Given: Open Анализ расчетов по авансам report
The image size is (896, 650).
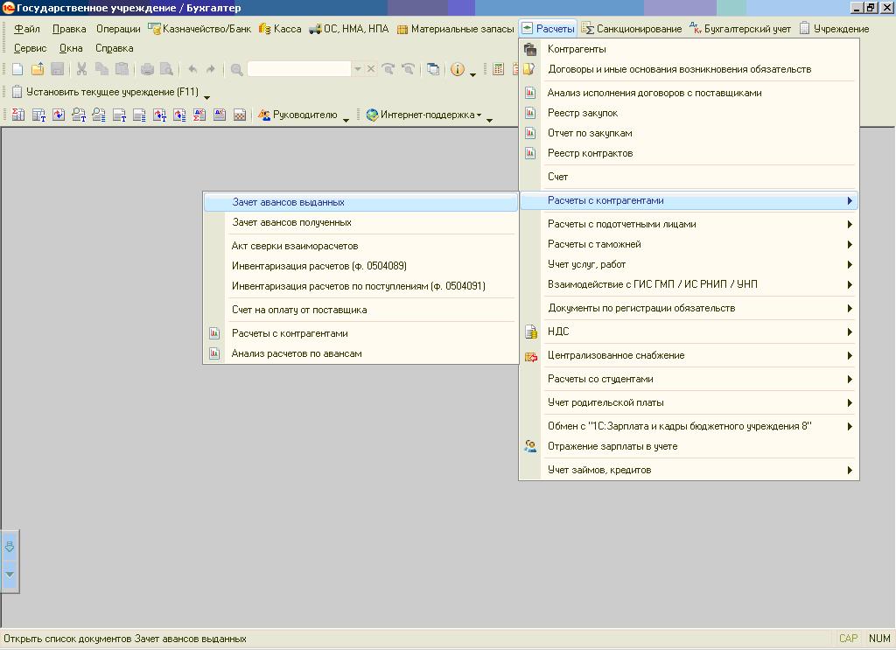Looking at the screenshot, I should tap(296, 353).
